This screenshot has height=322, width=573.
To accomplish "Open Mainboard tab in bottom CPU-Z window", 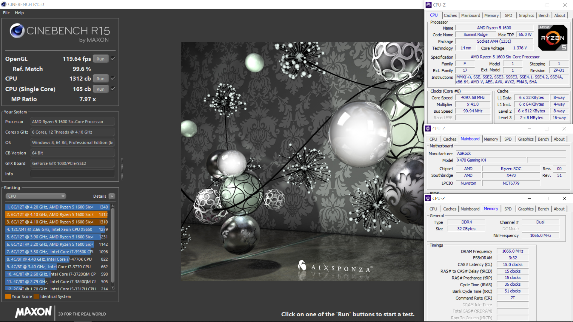I will coord(470,209).
